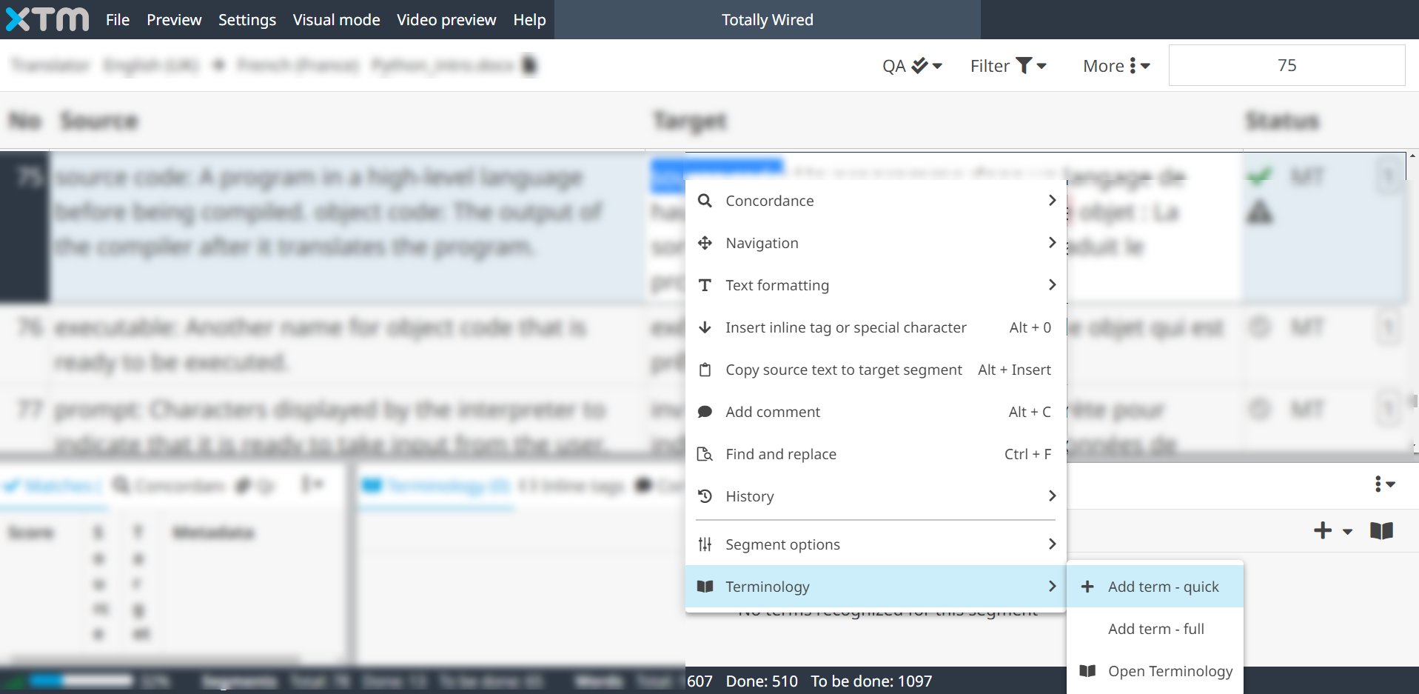This screenshot has width=1419, height=694.
Task: Select Add term - quick
Action: click(1155, 587)
